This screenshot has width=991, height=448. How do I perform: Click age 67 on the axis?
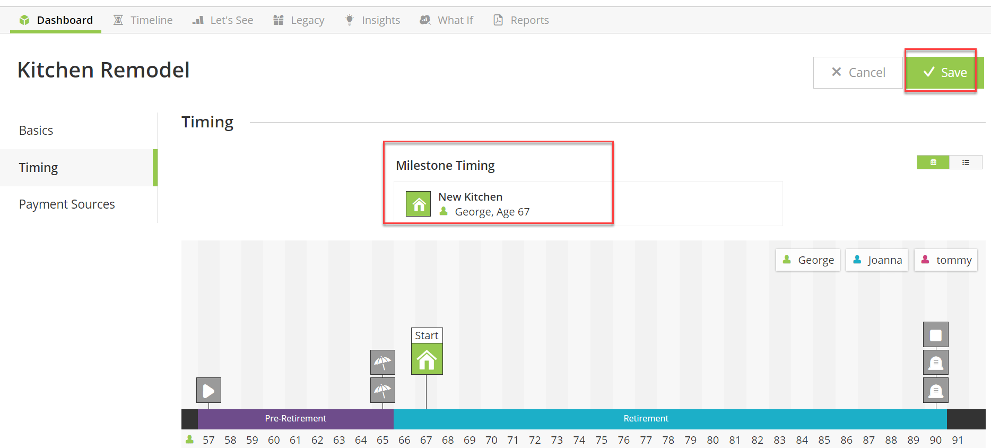[426, 440]
